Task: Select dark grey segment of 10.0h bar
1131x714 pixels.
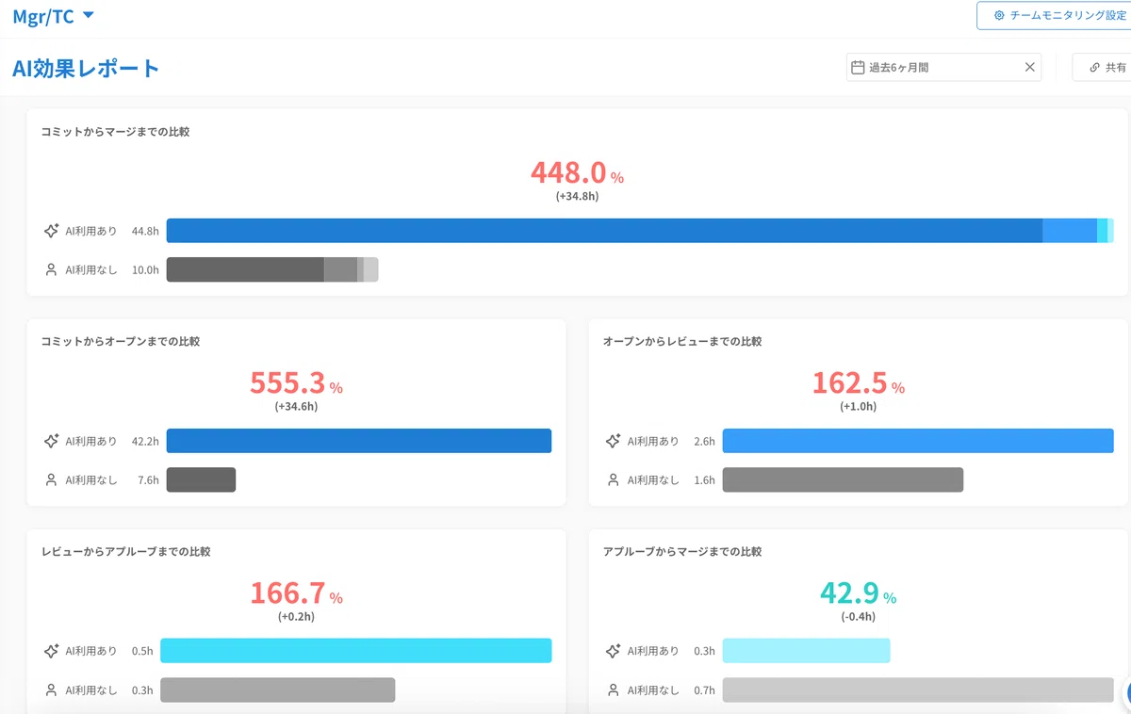Action: coord(245,269)
